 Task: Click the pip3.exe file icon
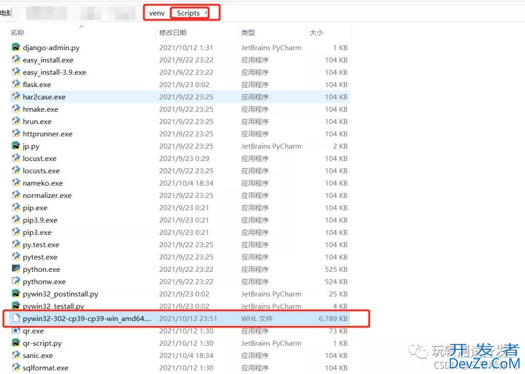pyautogui.click(x=16, y=232)
